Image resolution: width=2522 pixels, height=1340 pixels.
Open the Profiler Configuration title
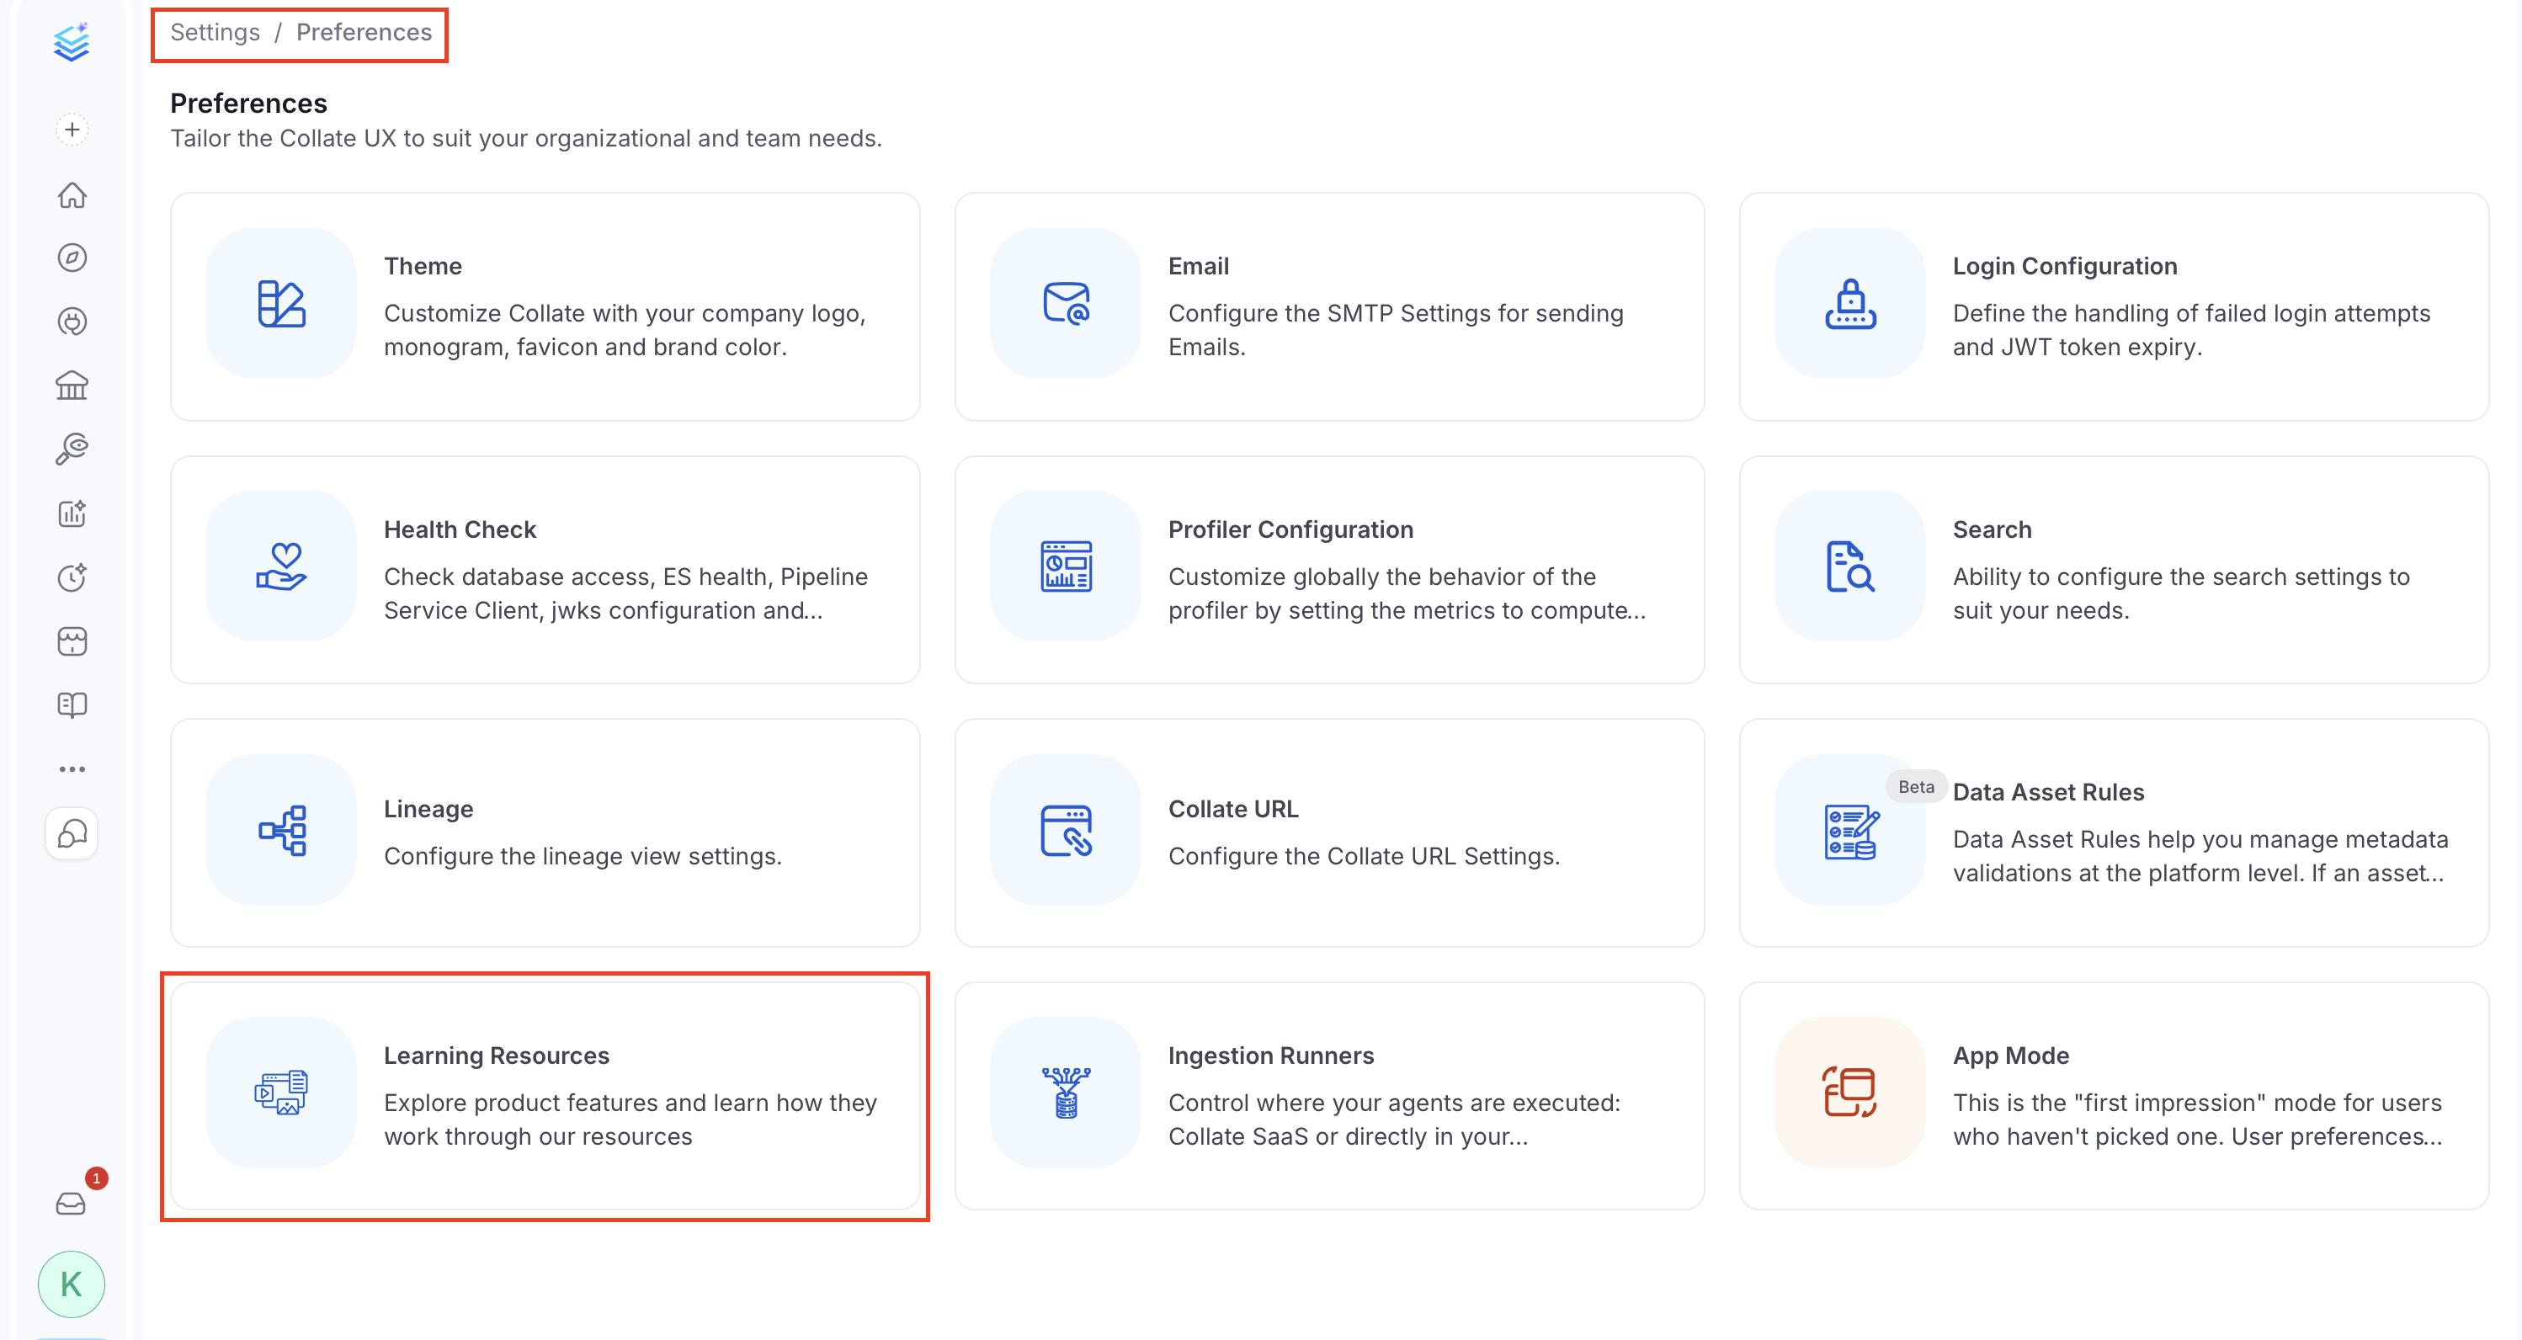tap(1290, 529)
